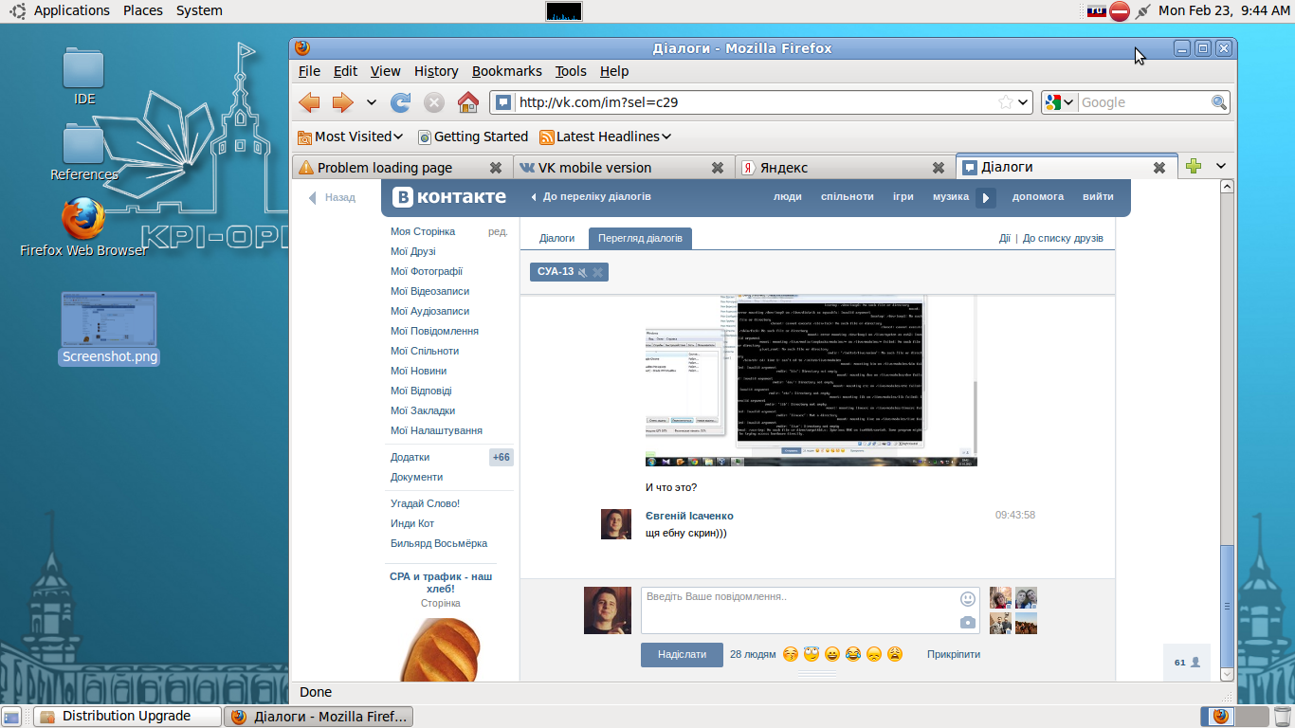Switch to the VK mobile version tab
Viewport: 1295px width, 728px height.
click(x=624, y=168)
